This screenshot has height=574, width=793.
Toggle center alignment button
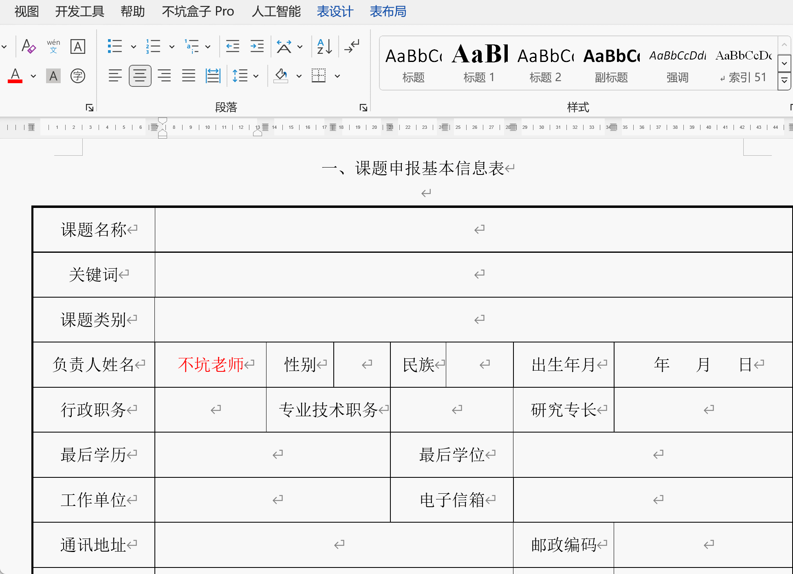click(x=140, y=76)
